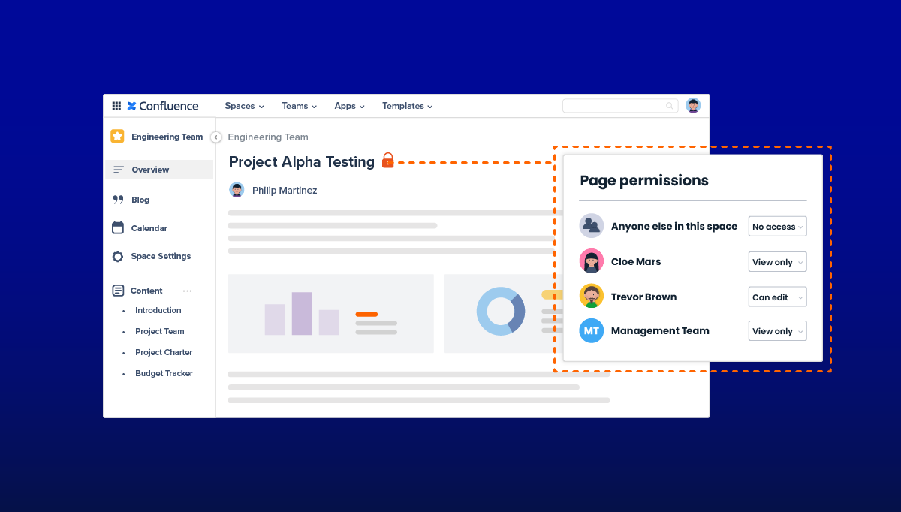This screenshot has height=512, width=901.
Task: Click the Engineering Team star space icon
Action: 117,136
